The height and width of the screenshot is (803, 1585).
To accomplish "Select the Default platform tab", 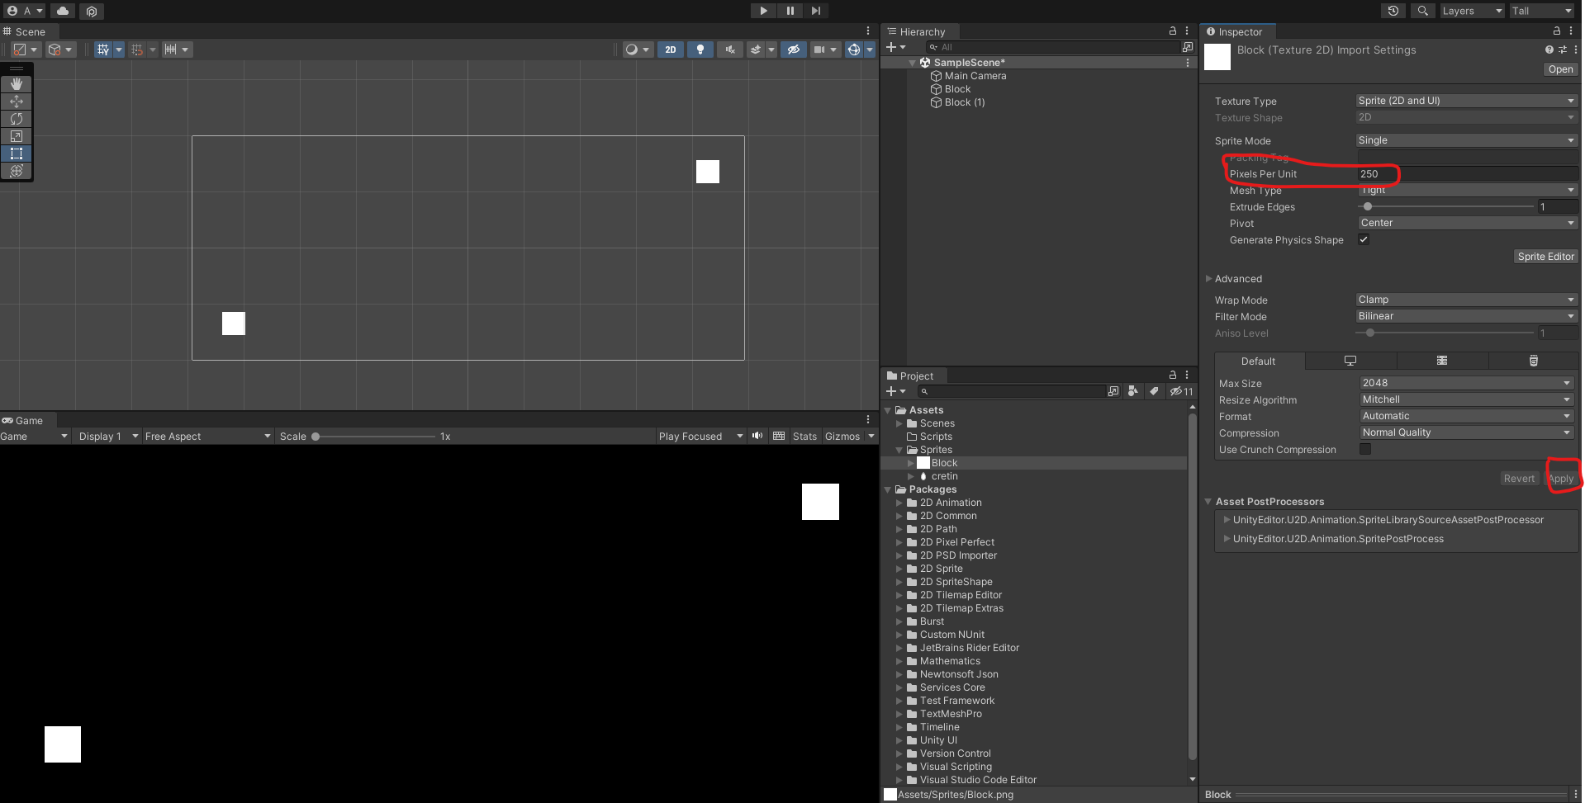I will pyautogui.click(x=1258, y=361).
